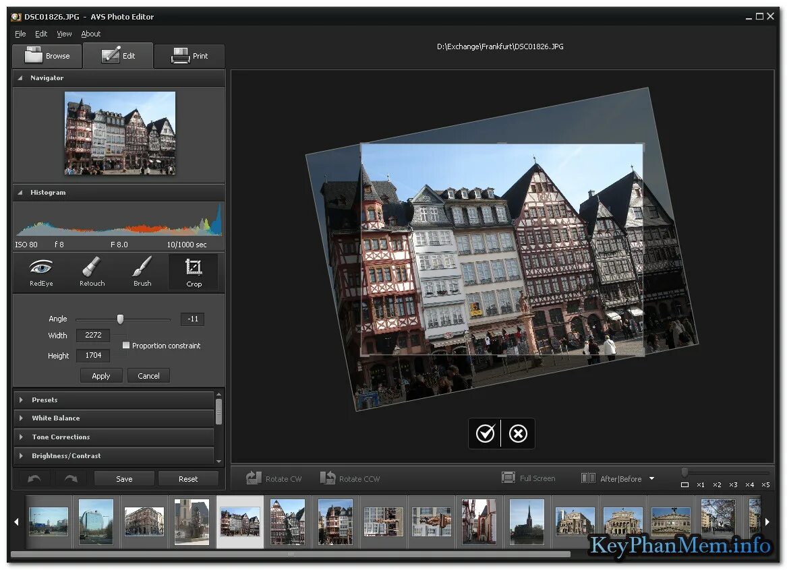This screenshot has height=570, width=787.
Task: Click the Angle slider handle
Action: [x=120, y=319]
